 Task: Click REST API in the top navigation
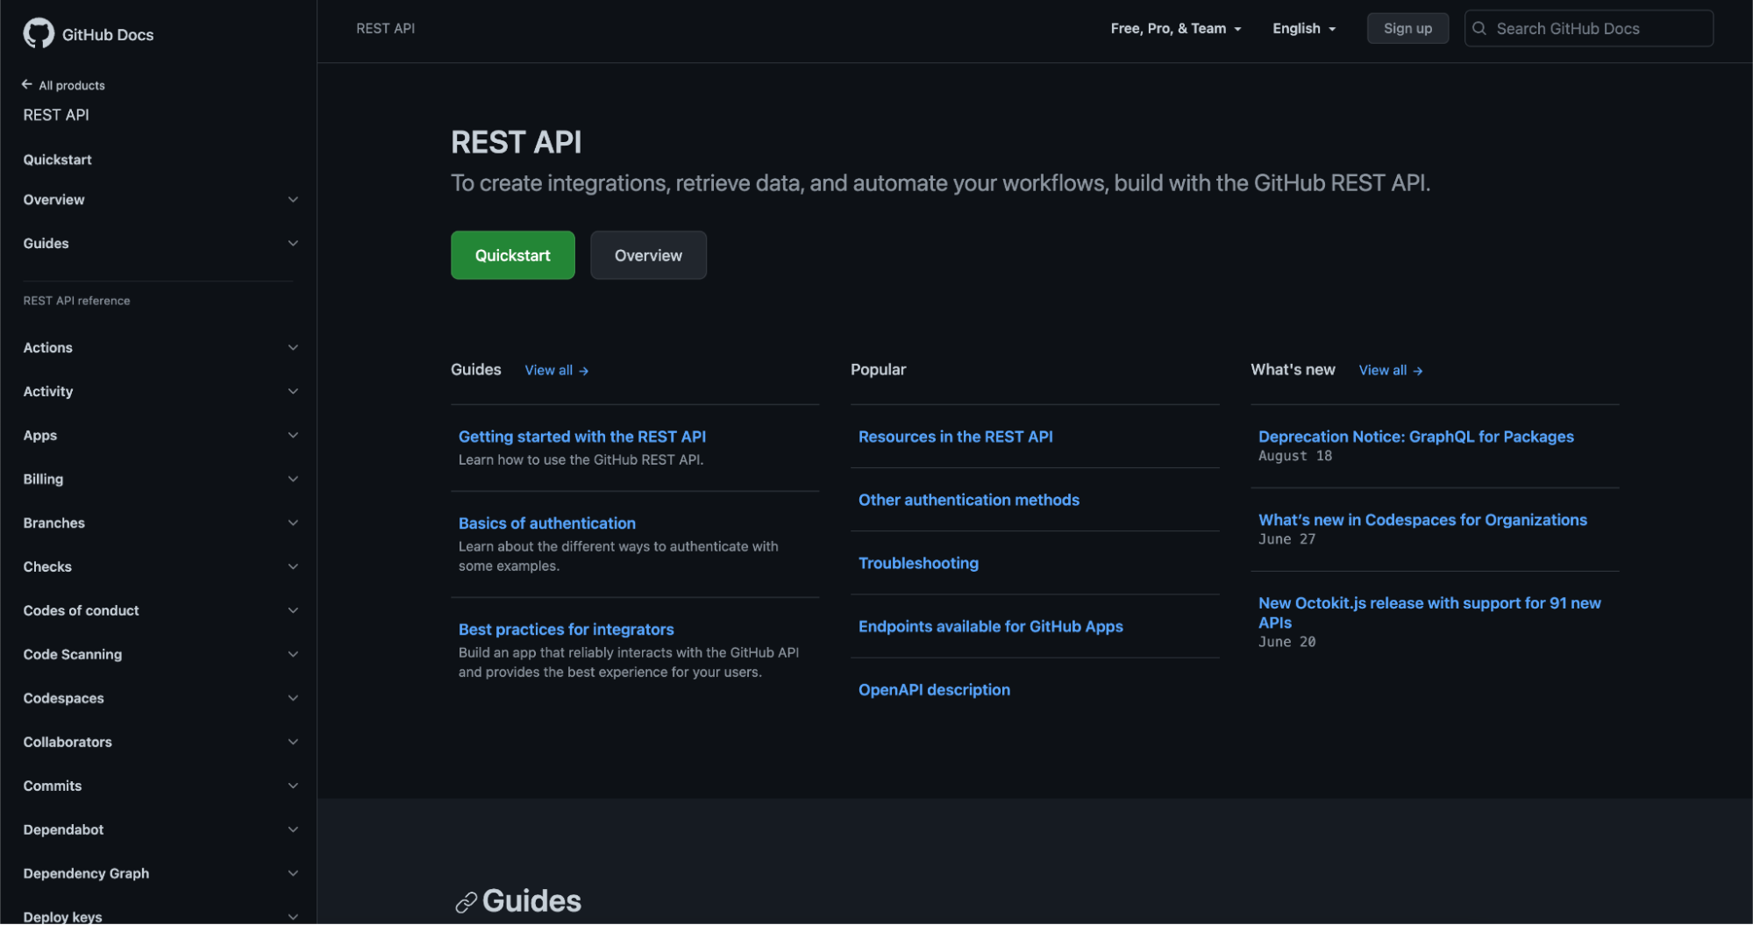point(386,28)
